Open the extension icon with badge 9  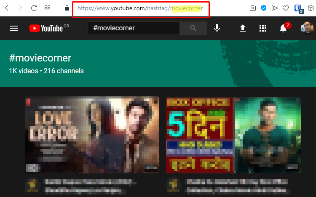point(298,9)
